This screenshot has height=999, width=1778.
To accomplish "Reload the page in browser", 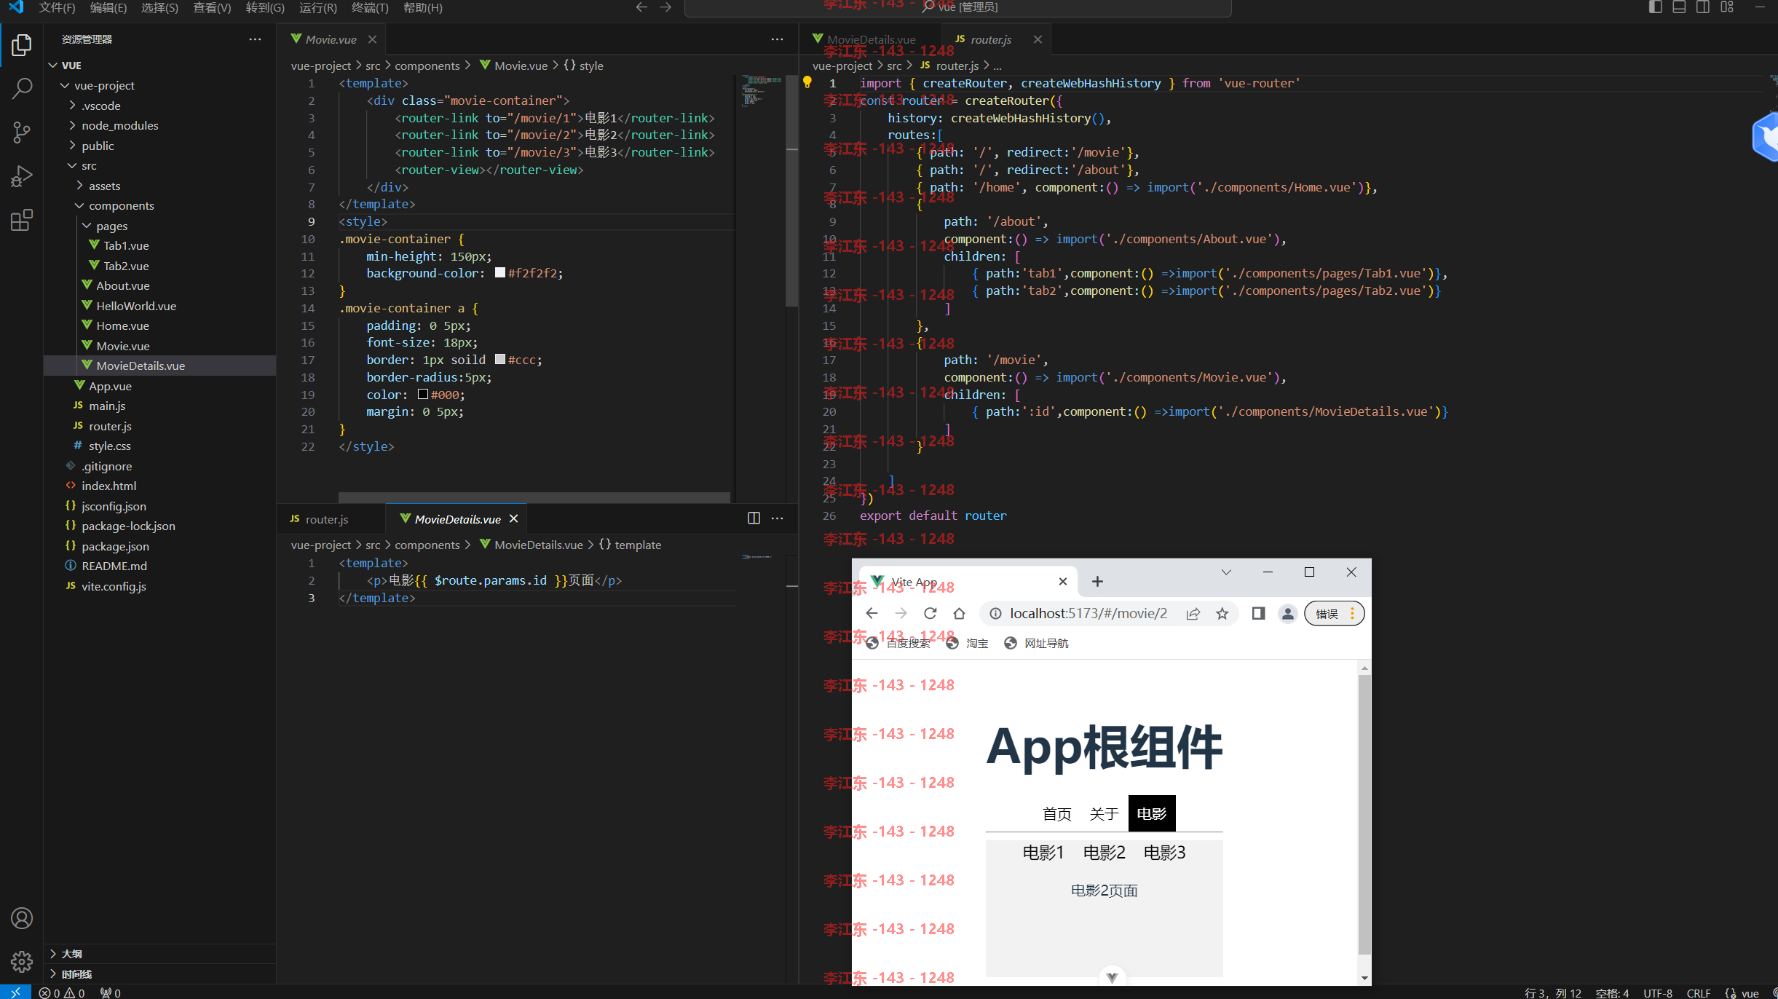I will [930, 613].
